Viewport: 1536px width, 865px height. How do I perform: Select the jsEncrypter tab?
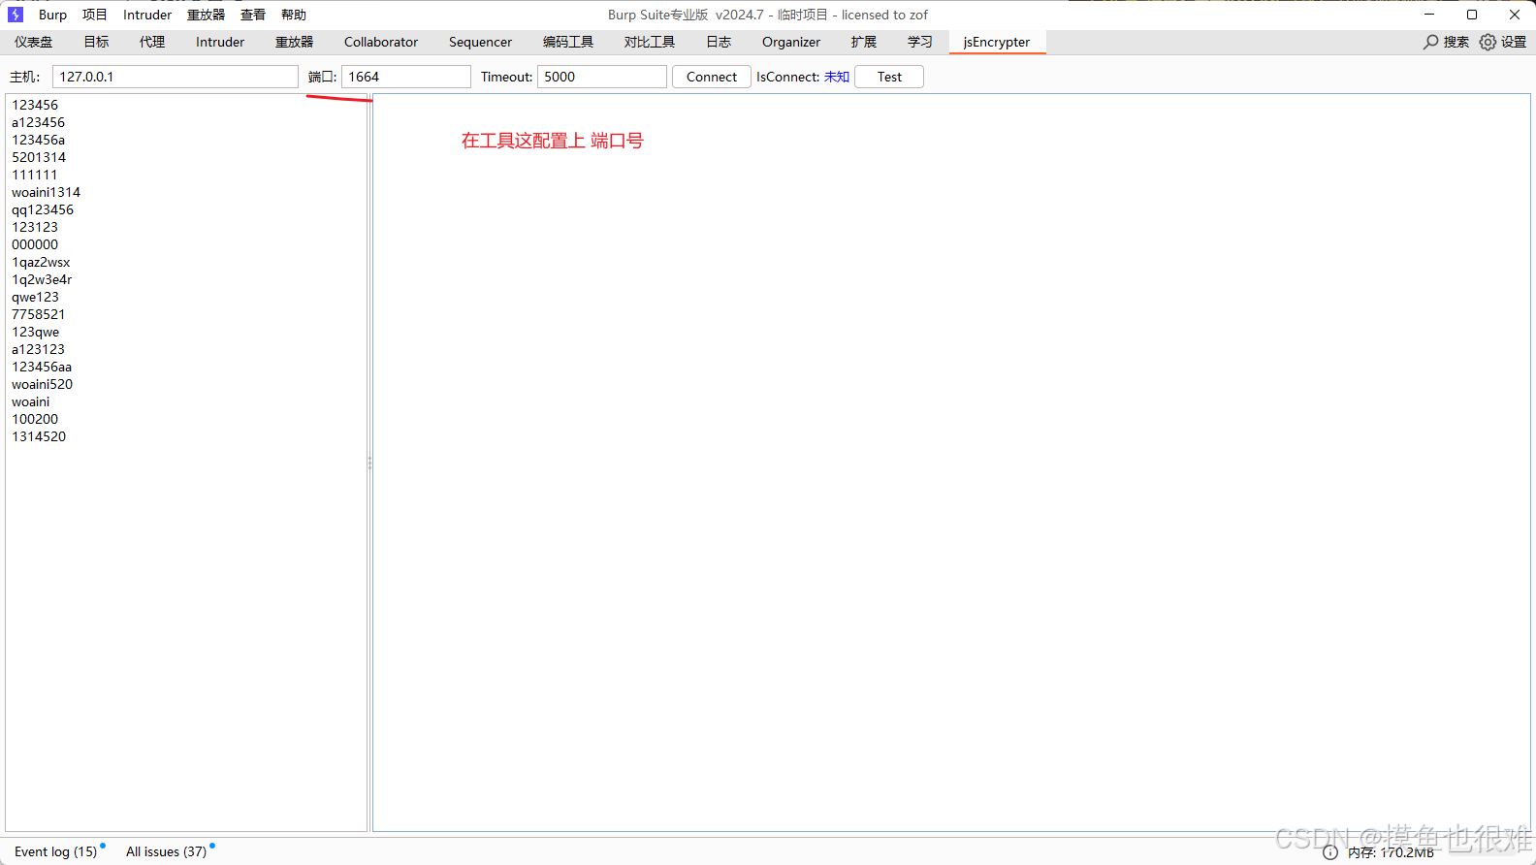pos(997,42)
